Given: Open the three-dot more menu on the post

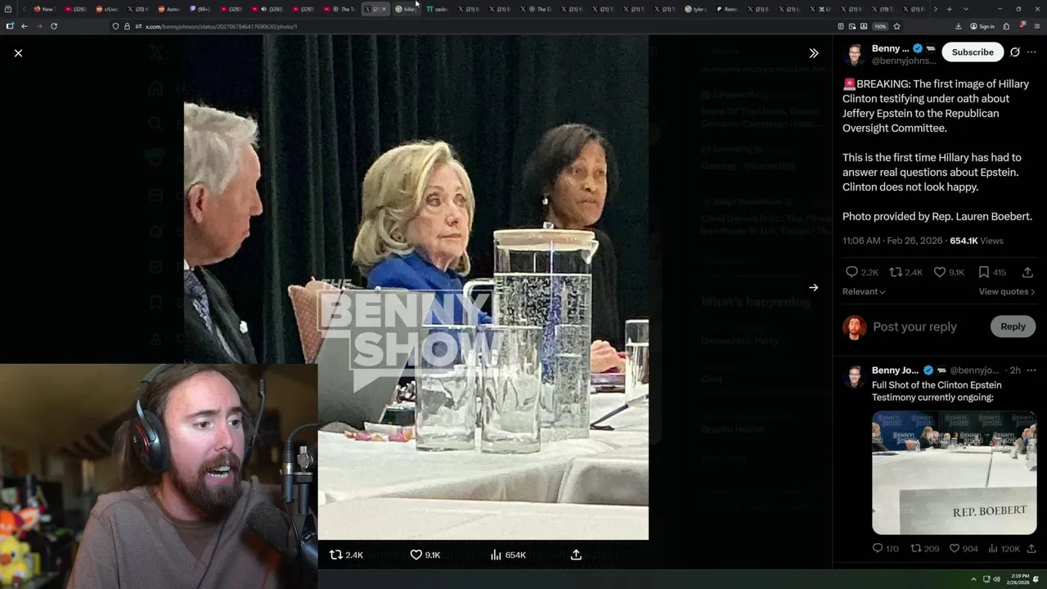Looking at the screenshot, I should 1031,52.
